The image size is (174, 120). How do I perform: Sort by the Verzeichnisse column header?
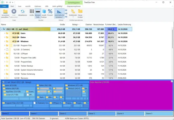click(x=98, y=25)
